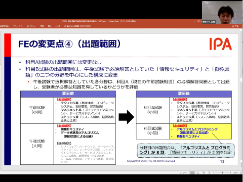Switch to Slide Sorter view icon

coord(198,173)
